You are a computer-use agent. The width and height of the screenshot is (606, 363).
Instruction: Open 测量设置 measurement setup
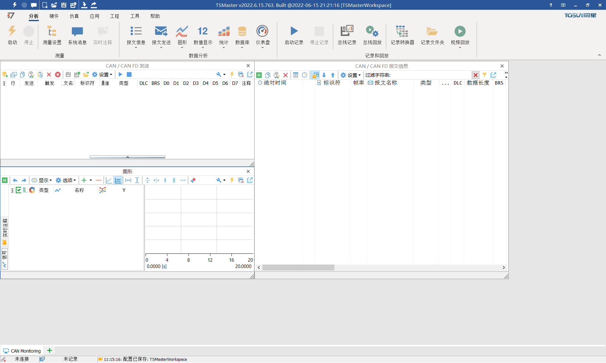click(x=52, y=35)
